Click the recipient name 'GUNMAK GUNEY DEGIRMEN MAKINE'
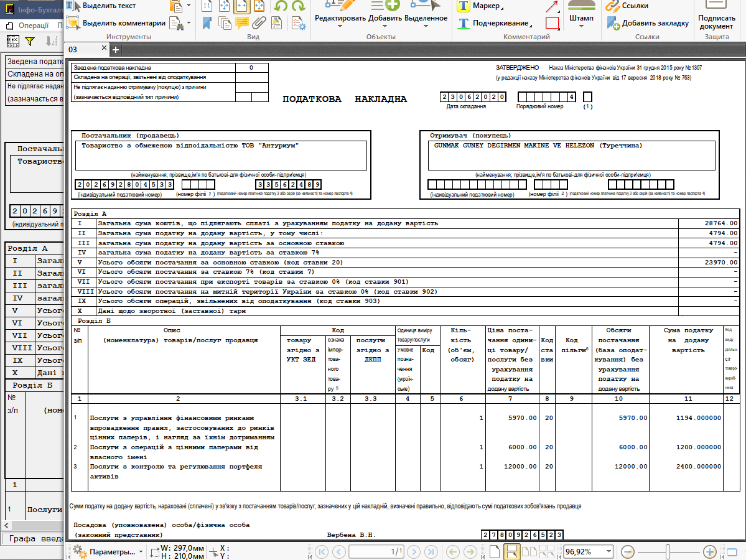 click(x=498, y=146)
